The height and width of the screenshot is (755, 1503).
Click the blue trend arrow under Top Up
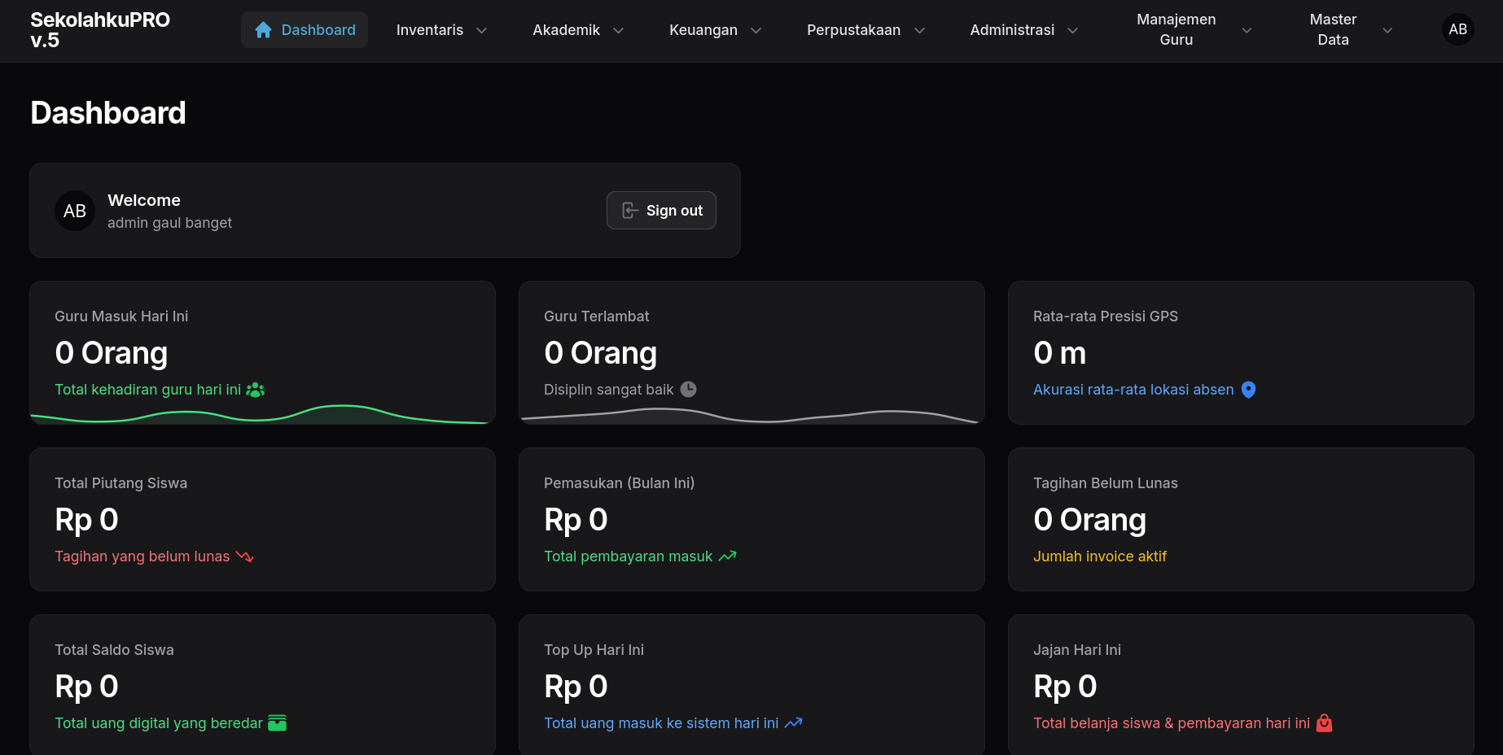(x=793, y=723)
